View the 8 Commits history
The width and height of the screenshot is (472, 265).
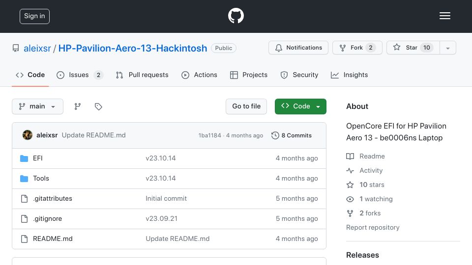(292, 135)
